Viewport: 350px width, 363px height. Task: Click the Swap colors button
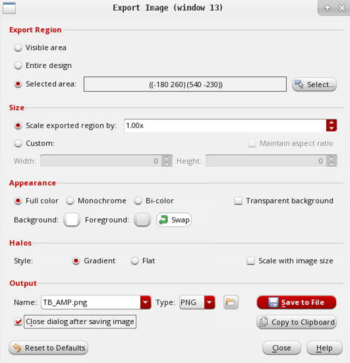[x=174, y=219]
